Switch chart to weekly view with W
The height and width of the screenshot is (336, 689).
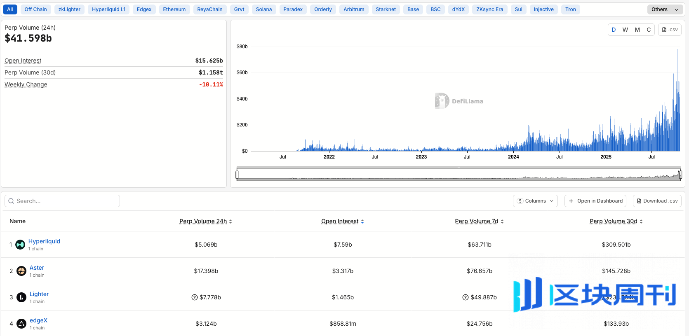coord(625,30)
